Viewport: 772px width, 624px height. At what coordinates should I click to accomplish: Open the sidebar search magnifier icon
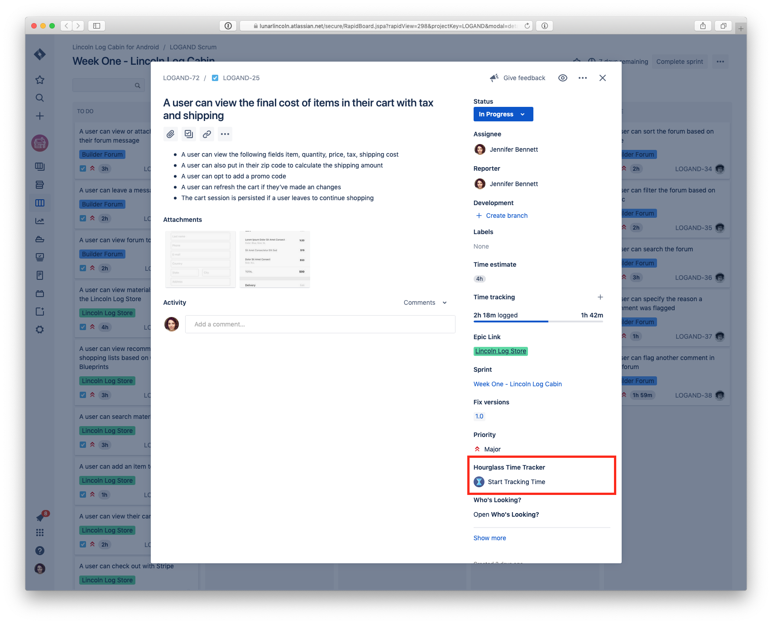(40, 98)
